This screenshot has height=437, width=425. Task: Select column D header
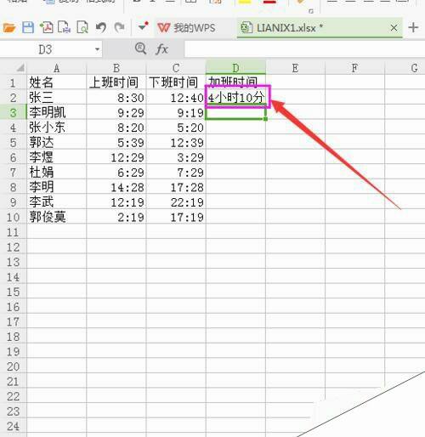(235, 68)
